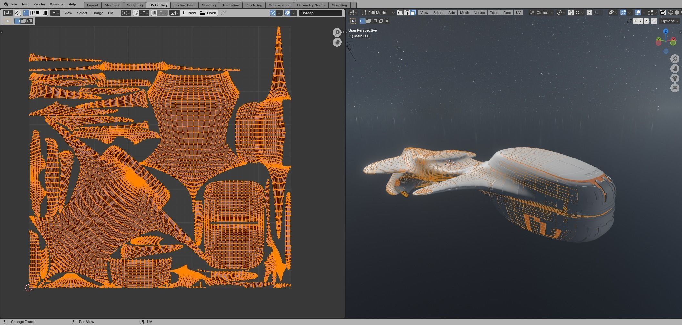Enable Z axis mesh symmetry
The width and height of the screenshot is (682, 325).
pos(646,21)
